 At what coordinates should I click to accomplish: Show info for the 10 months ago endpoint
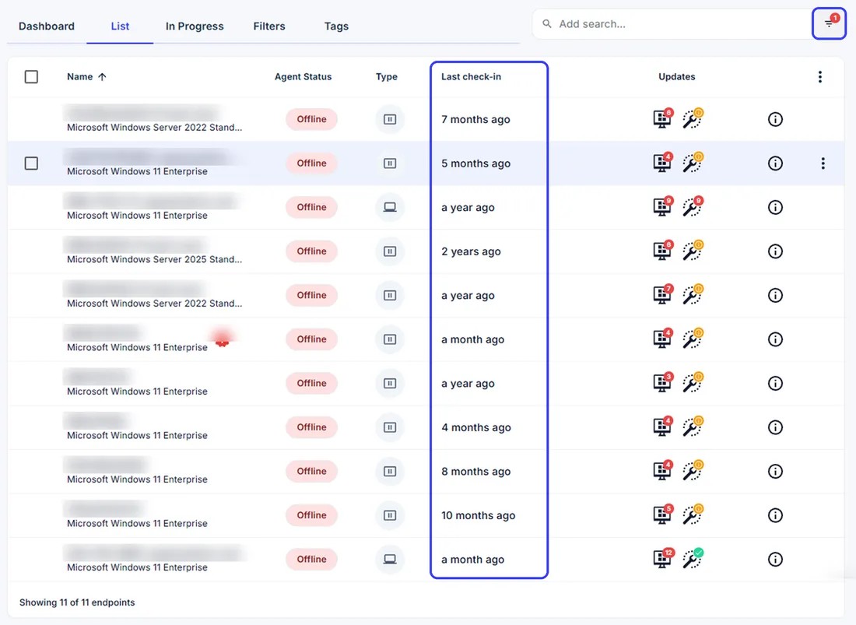click(775, 515)
